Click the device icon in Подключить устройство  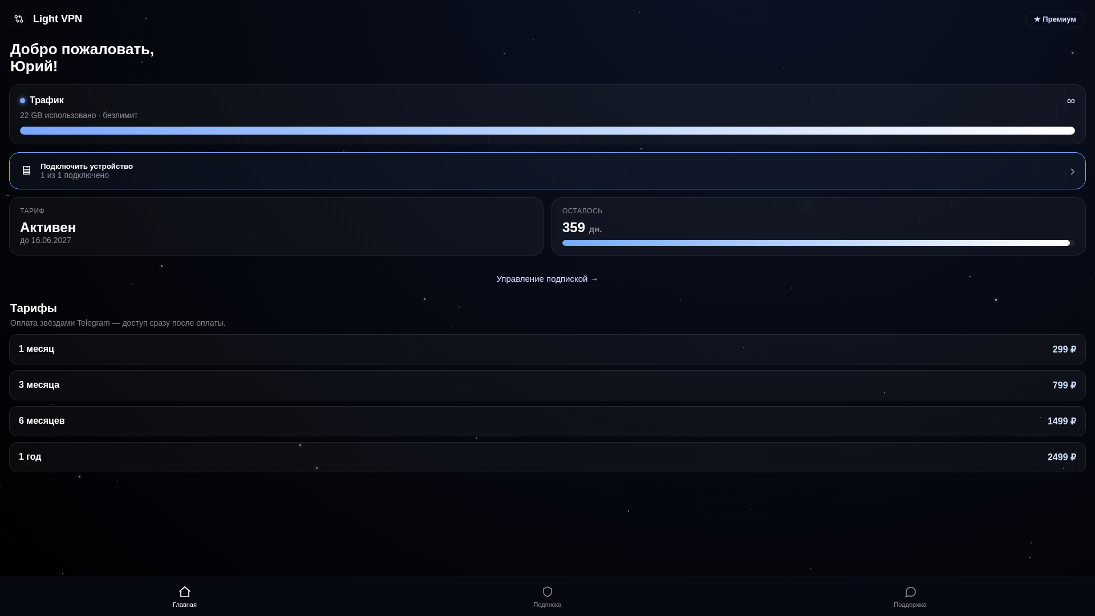coord(26,171)
